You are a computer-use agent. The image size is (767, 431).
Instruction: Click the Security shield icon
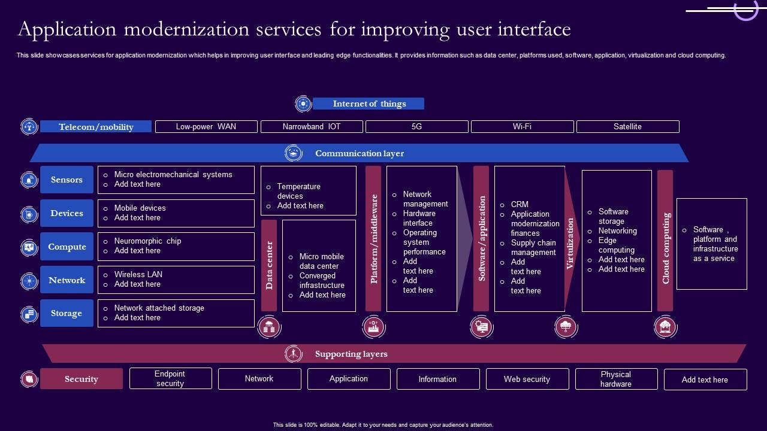(29, 378)
